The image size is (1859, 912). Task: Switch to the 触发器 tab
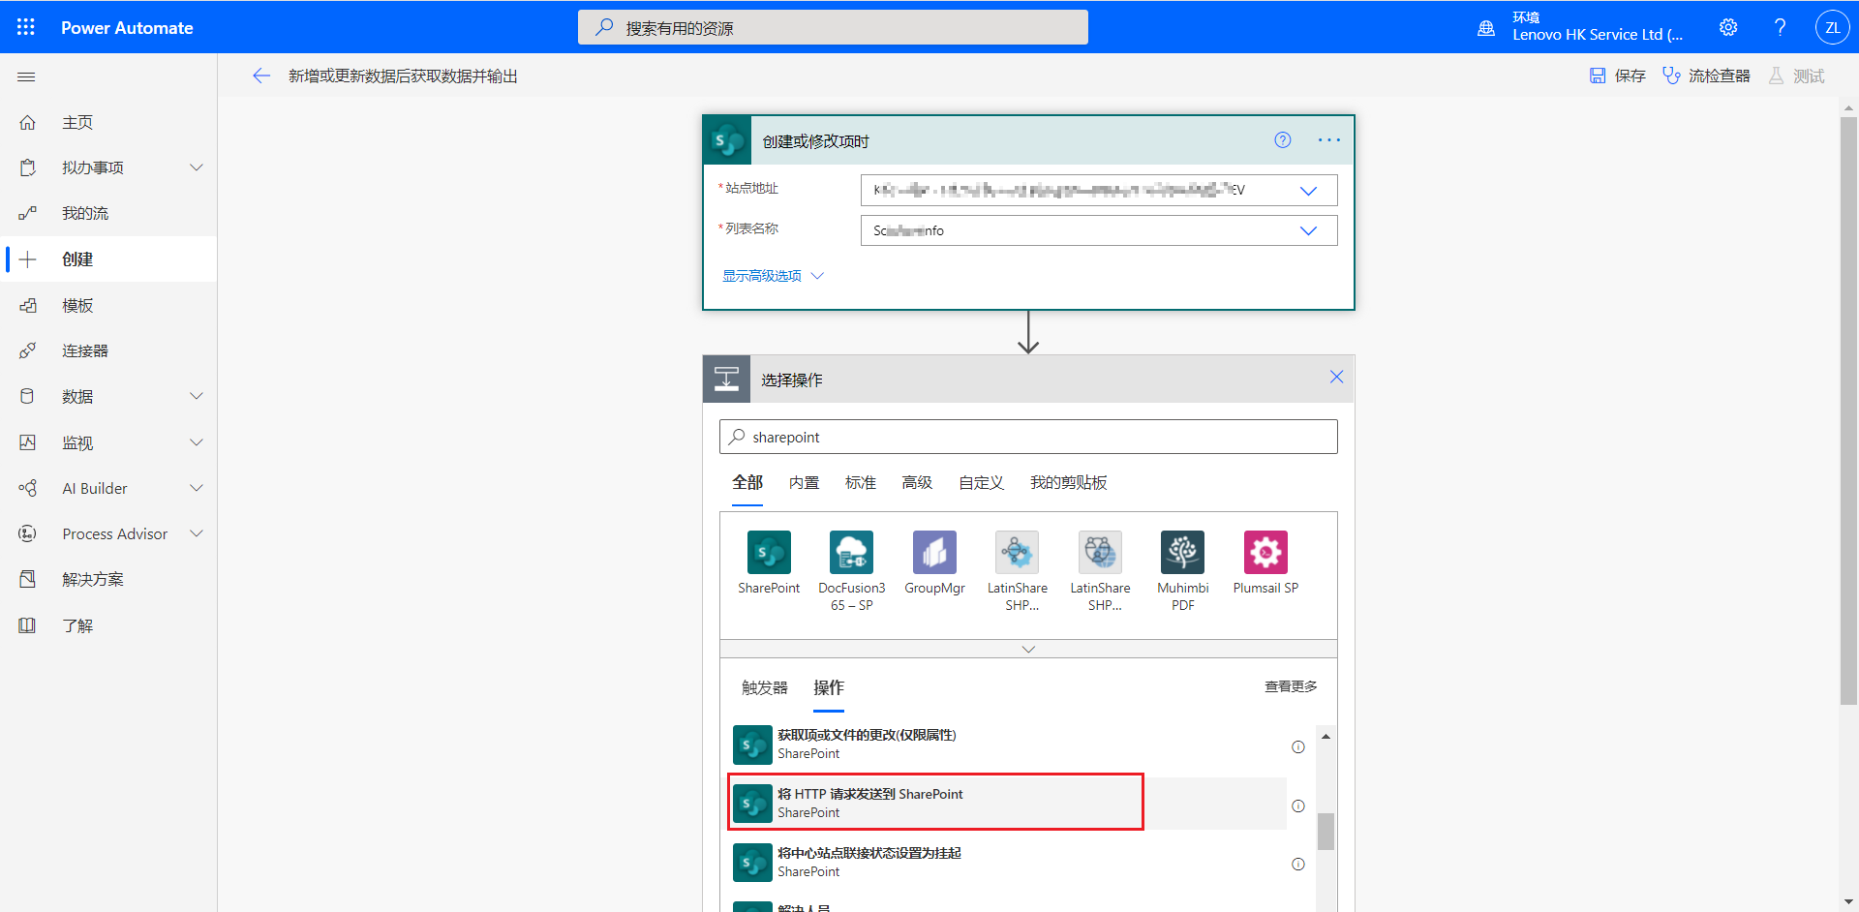(764, 687)
